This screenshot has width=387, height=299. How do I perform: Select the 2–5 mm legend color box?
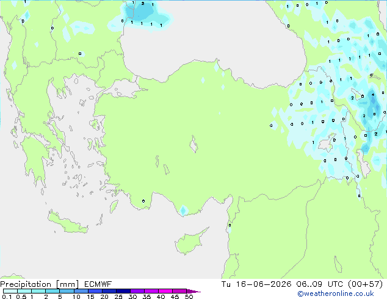click(x=52, y=291)
